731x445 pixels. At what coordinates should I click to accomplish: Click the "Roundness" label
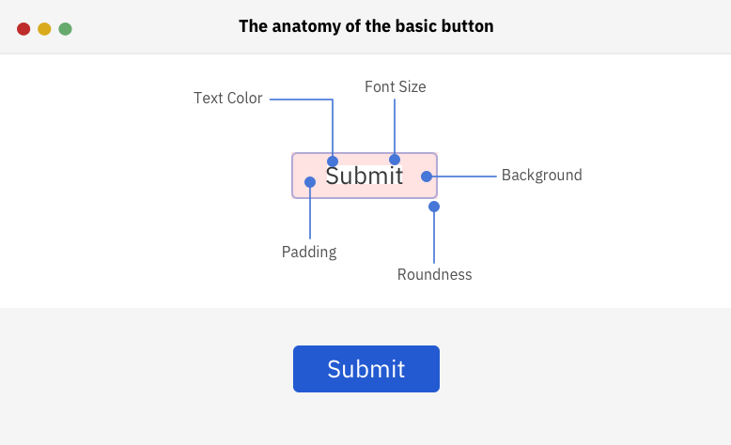click(x=435, y=275)
